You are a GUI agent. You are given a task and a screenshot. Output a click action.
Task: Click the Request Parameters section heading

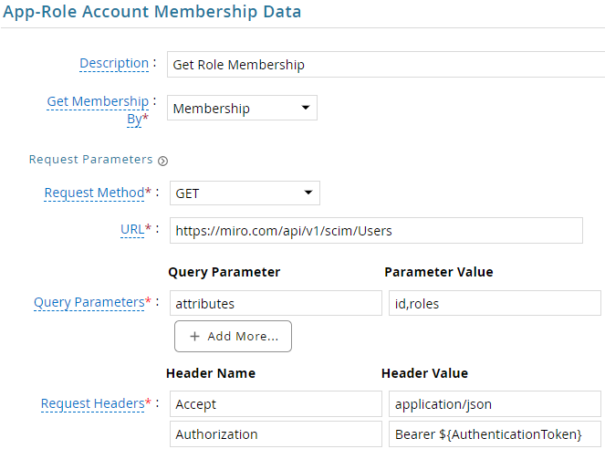click(x=91, y=160)
